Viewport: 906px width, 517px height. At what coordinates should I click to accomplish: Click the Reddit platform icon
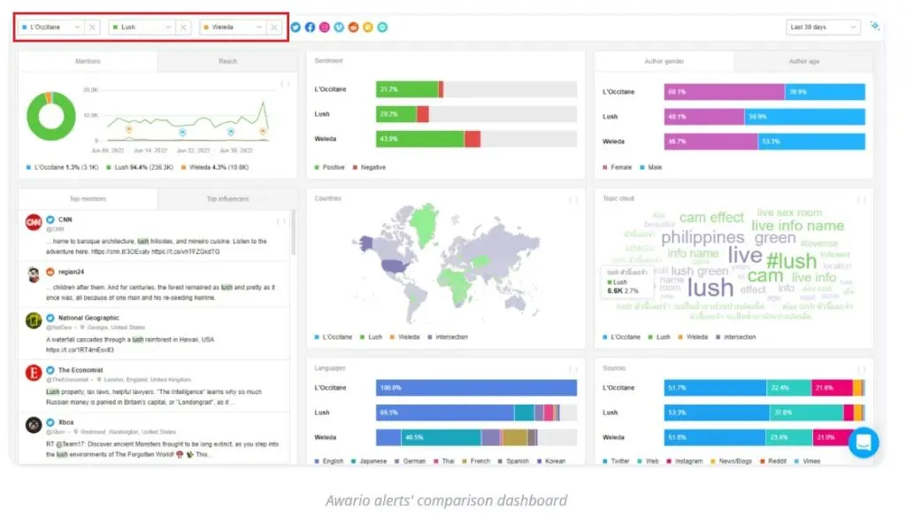(353, 27)
